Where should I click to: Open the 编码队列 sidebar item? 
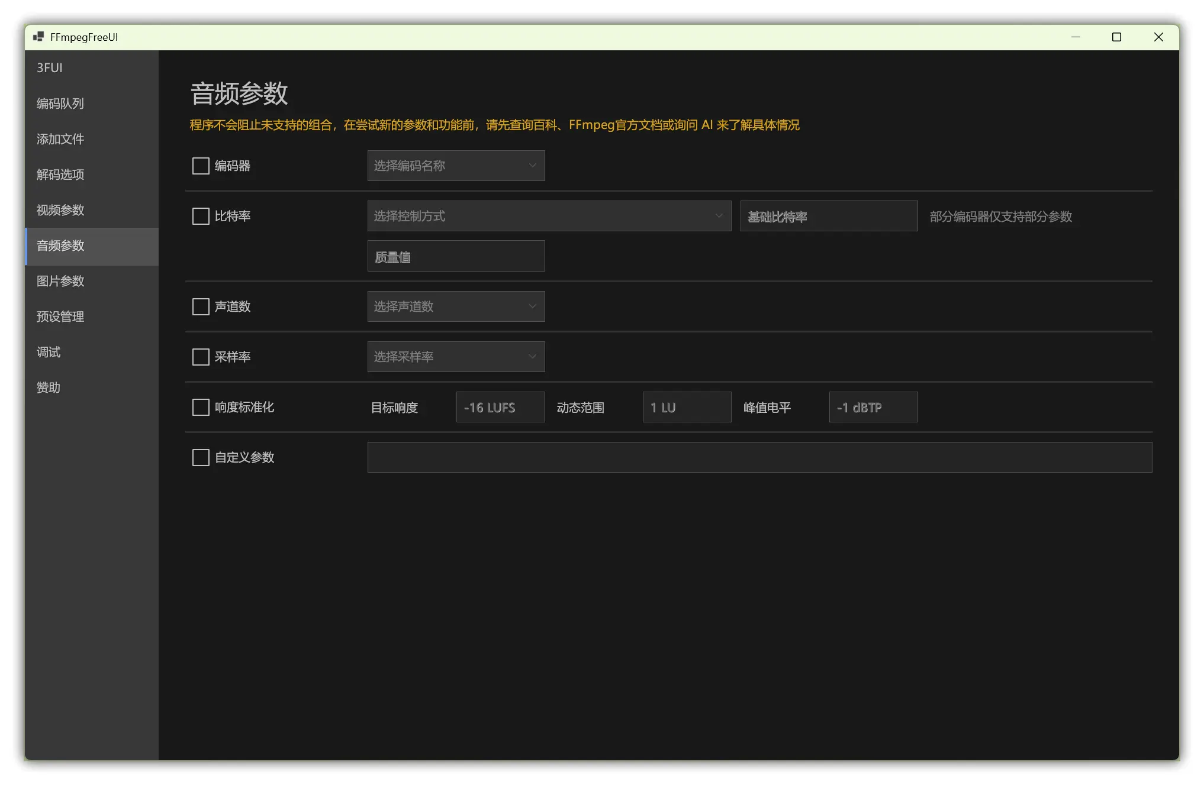point(60,104)
